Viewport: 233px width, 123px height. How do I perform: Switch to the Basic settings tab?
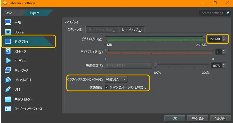coord(8,13)
